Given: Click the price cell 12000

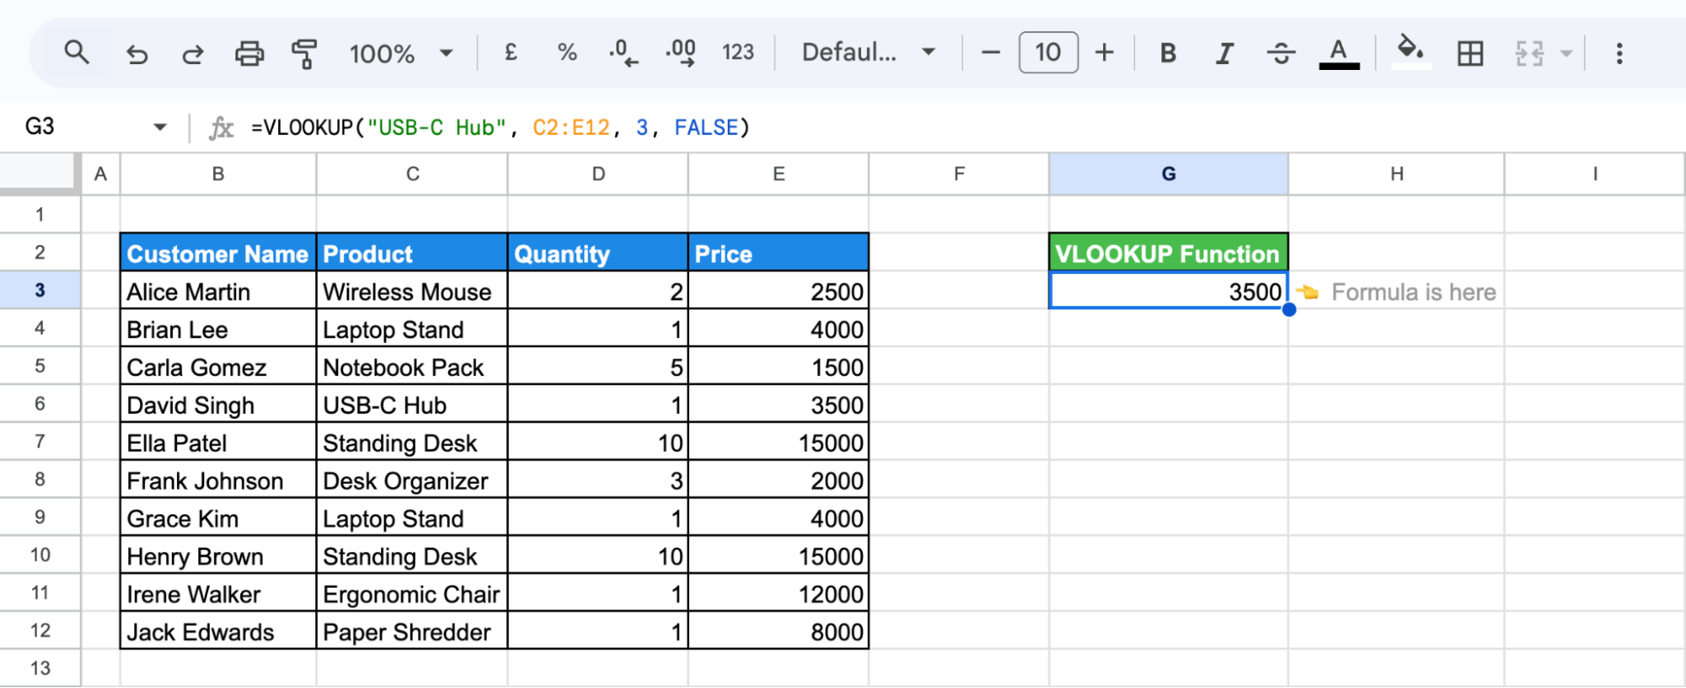Looking at the screenshot, I should coord(778,594).
